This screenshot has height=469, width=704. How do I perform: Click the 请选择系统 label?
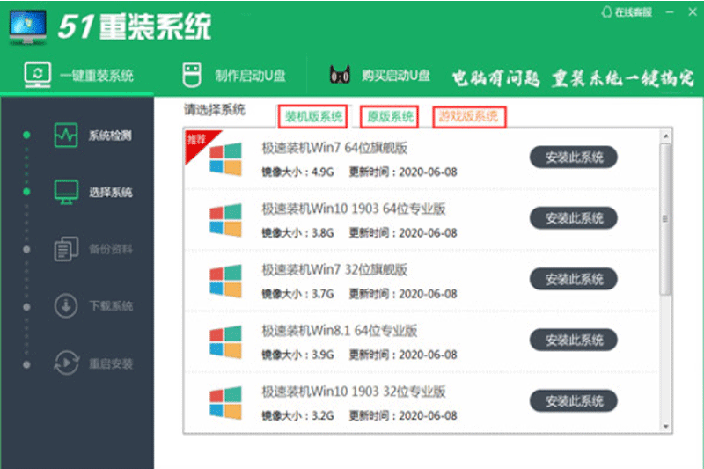(x=214, y=109)
